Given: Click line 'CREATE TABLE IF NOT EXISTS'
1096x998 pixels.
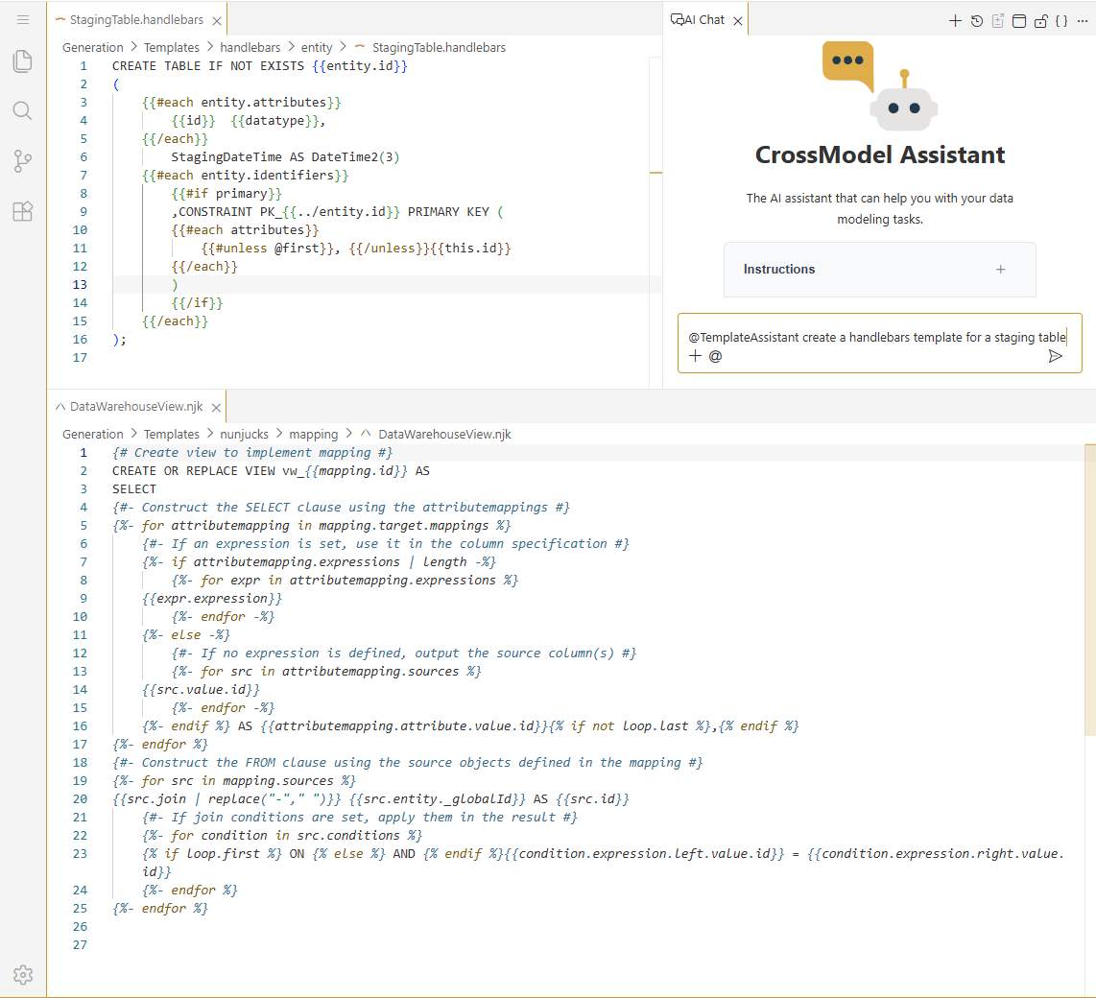Looking at the screenshot, I should pos(259,65).
